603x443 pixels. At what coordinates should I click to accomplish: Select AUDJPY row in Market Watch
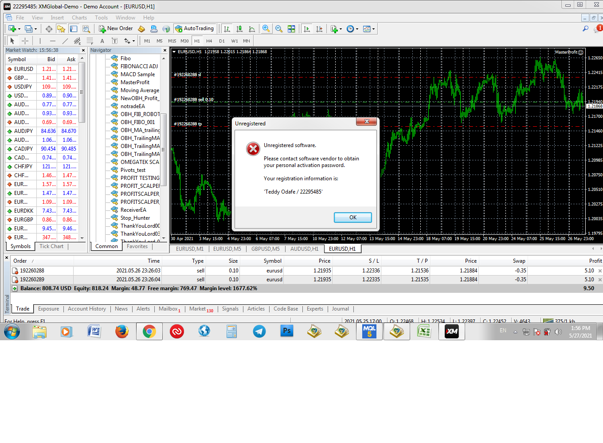[42, 131]
